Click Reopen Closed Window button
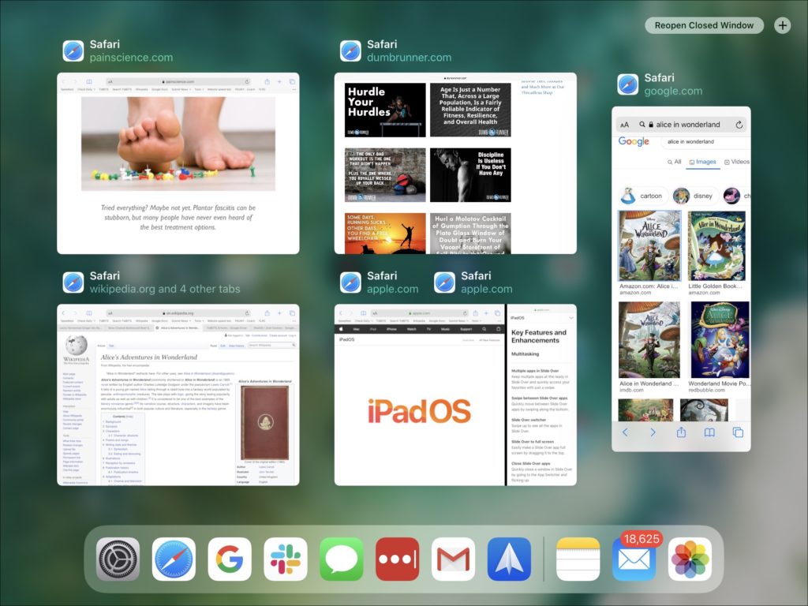 [x=704, y=25]
